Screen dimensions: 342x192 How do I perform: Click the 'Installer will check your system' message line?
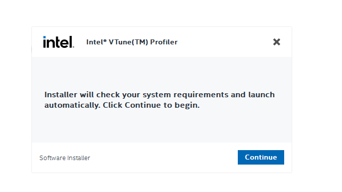(x=160, y=95)
